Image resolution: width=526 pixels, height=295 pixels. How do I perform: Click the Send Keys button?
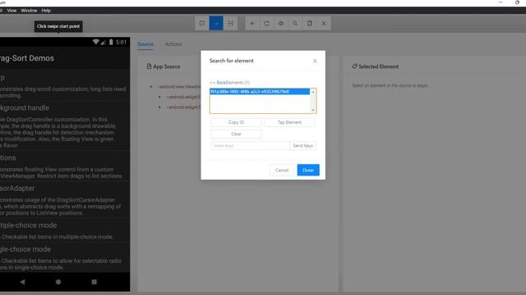point(303,146)
